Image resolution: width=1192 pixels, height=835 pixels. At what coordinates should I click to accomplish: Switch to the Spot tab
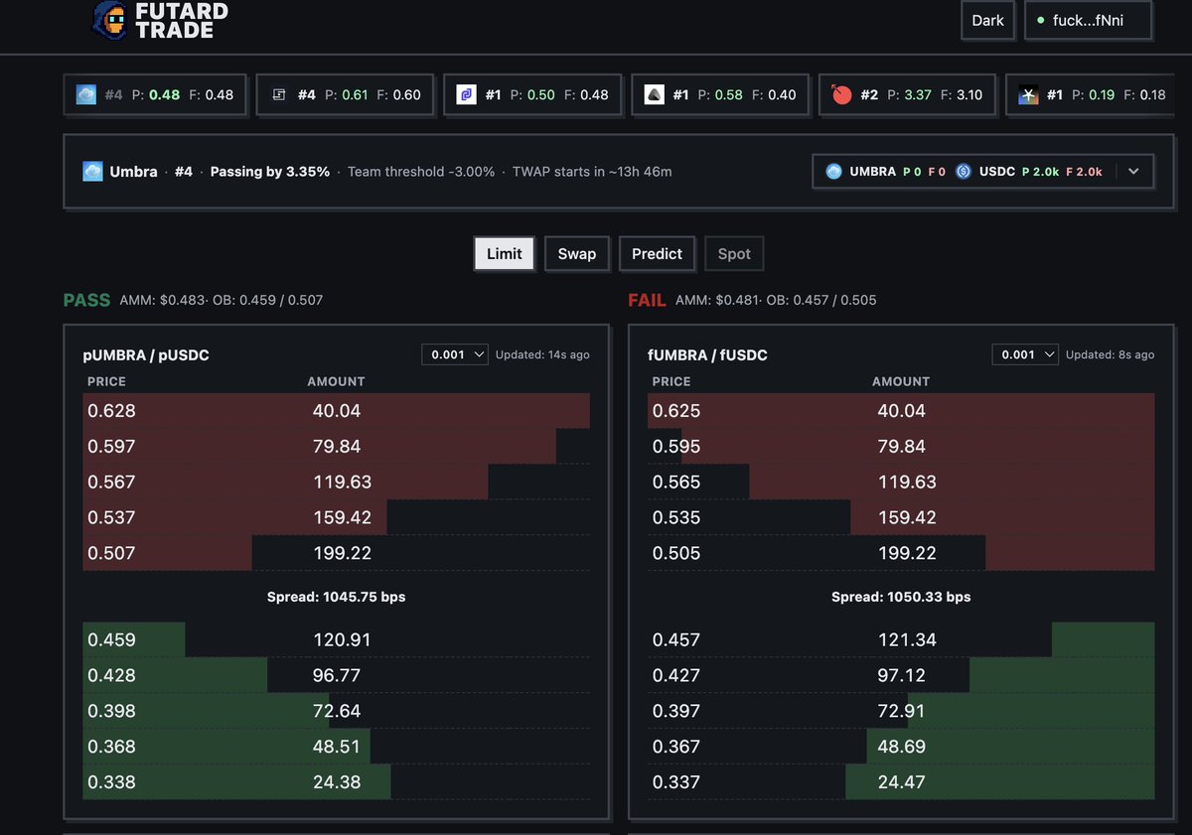tap(734, 253)
